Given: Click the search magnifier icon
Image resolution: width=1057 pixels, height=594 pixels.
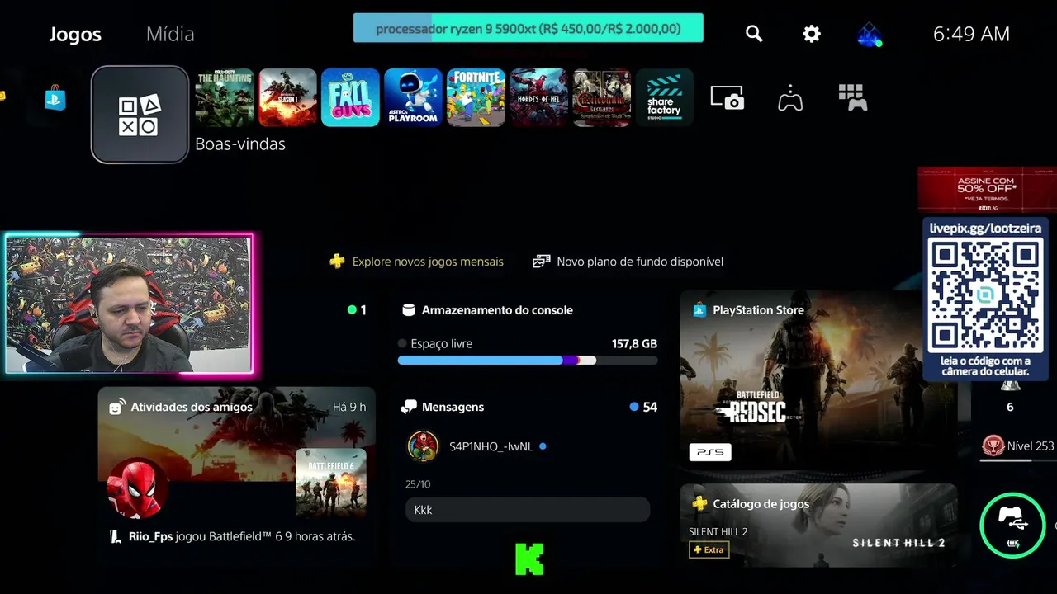Looking at the screenshot, I should point(754,34).
